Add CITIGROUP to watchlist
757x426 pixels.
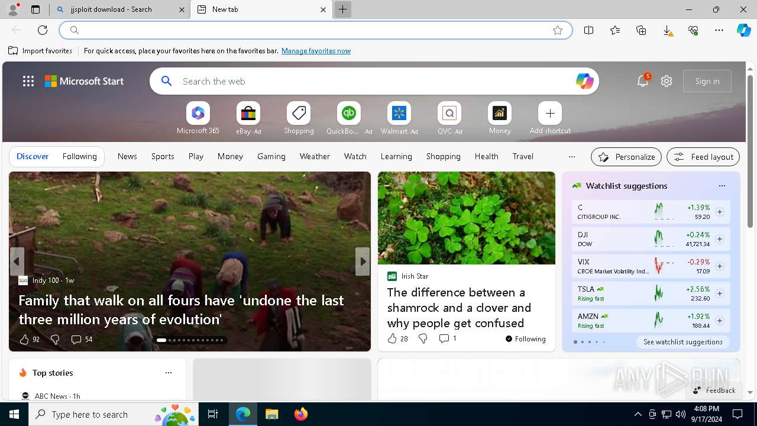(720, 212)
